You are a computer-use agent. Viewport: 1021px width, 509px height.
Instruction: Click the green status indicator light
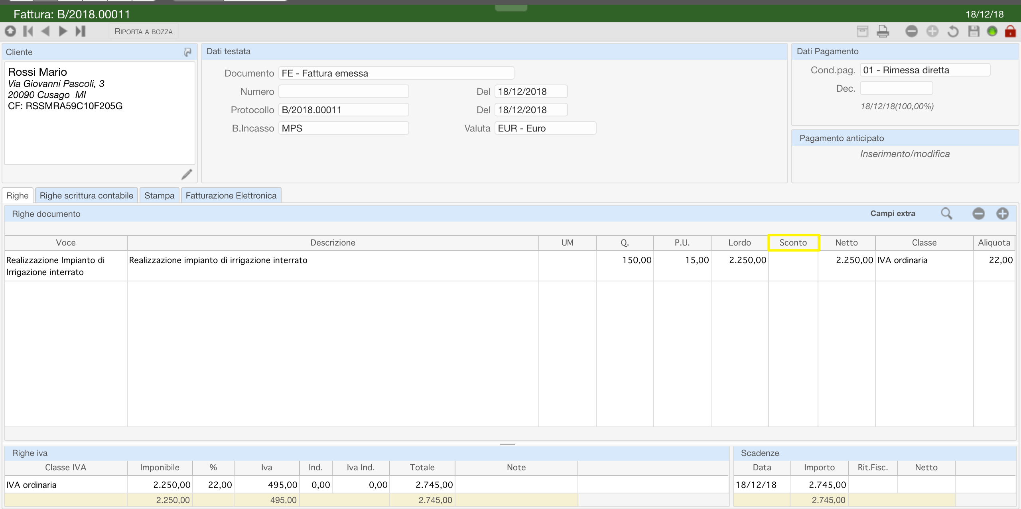point(992,31)
